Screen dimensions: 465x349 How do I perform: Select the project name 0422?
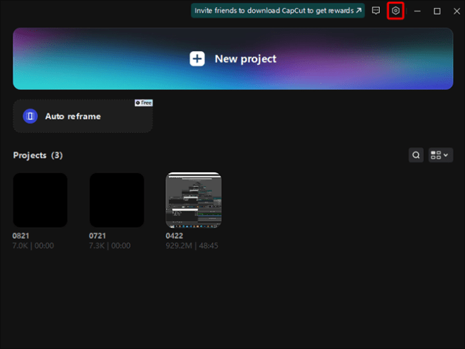tap(174, 236)
